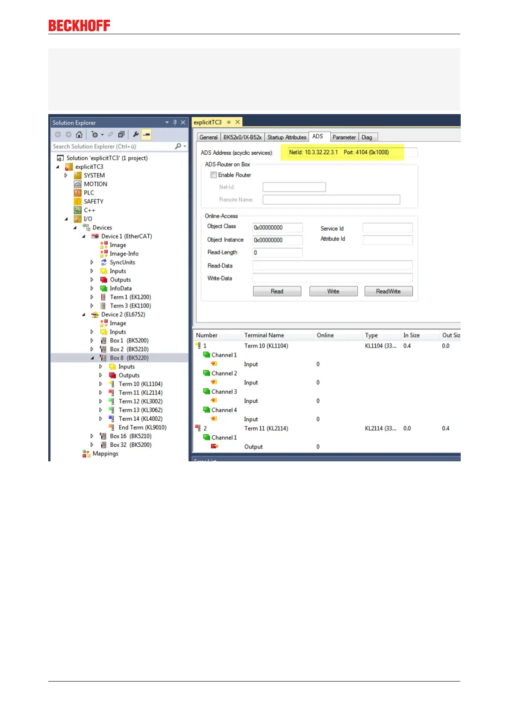
Task: Switch to the General tab
Action: pyautogui.click(x=209, y=137)
